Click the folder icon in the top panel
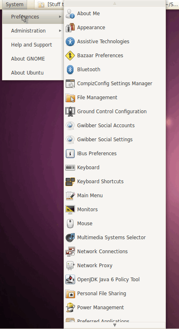This screenshot has width=179, height=329. (41, 5)
